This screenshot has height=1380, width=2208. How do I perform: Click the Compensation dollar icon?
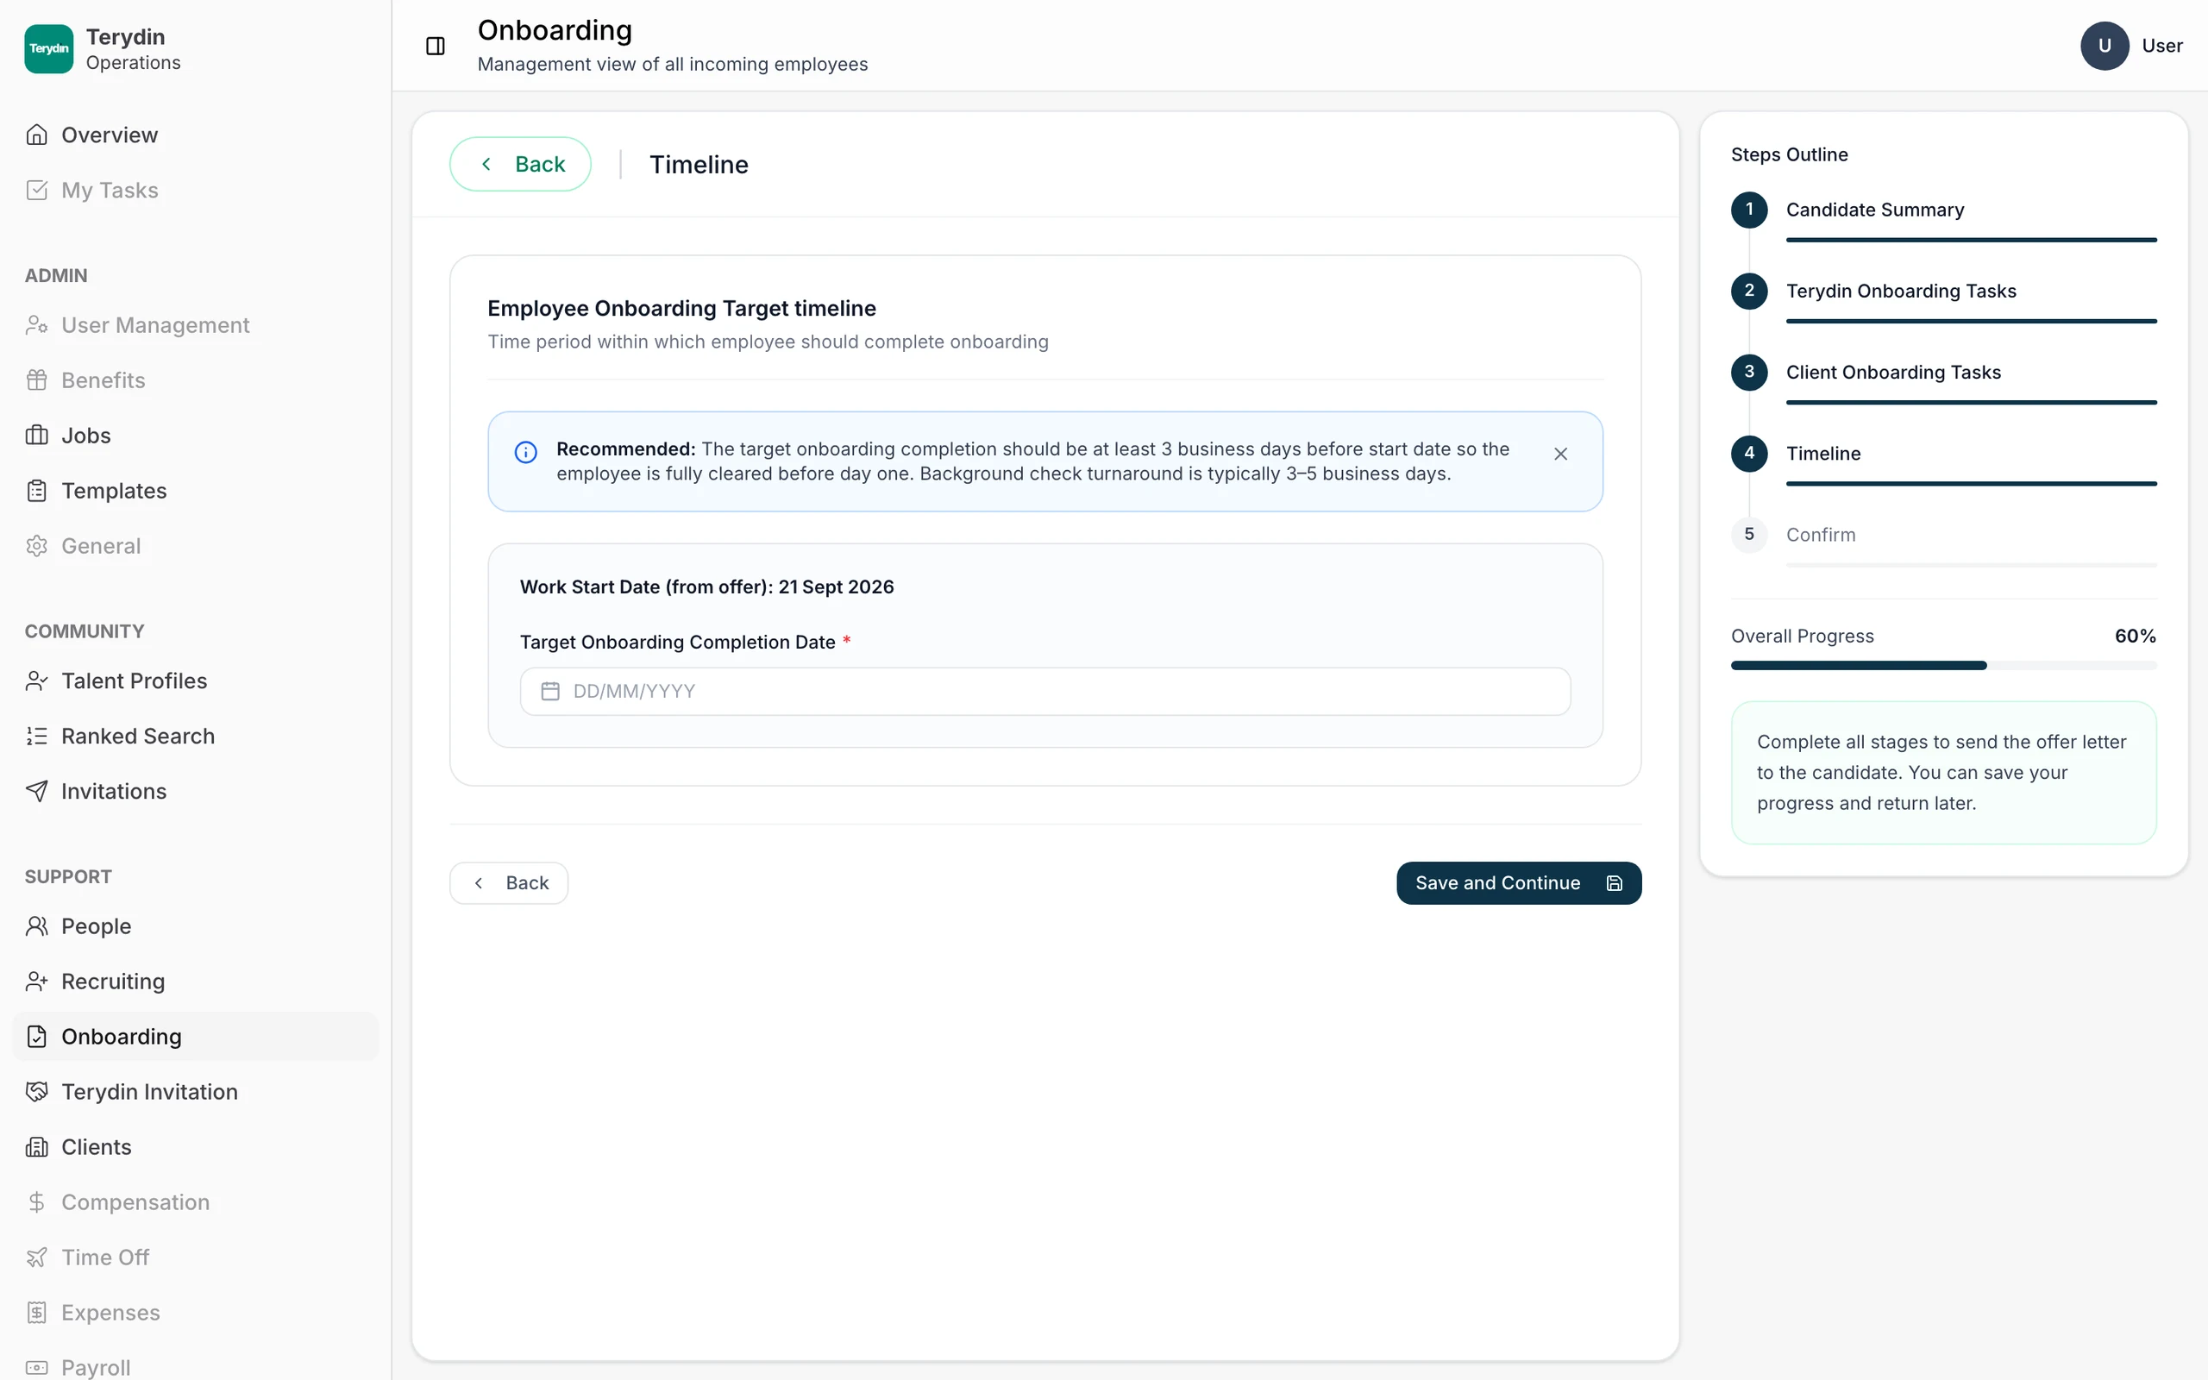36,1202
